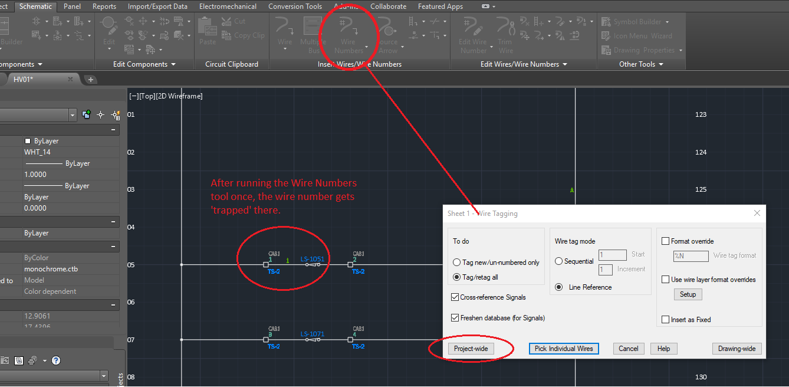Click the Project-wide button
Image resolution: width=789 pixels, height=387 pixels.
coord(471,348)
